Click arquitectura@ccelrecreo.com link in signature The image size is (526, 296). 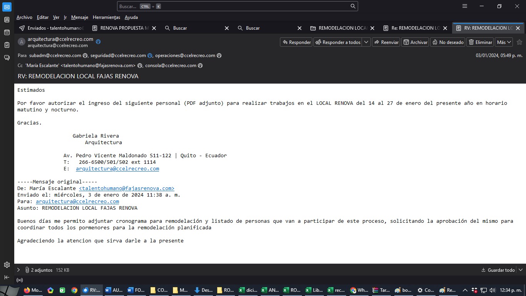coord(117,169)
